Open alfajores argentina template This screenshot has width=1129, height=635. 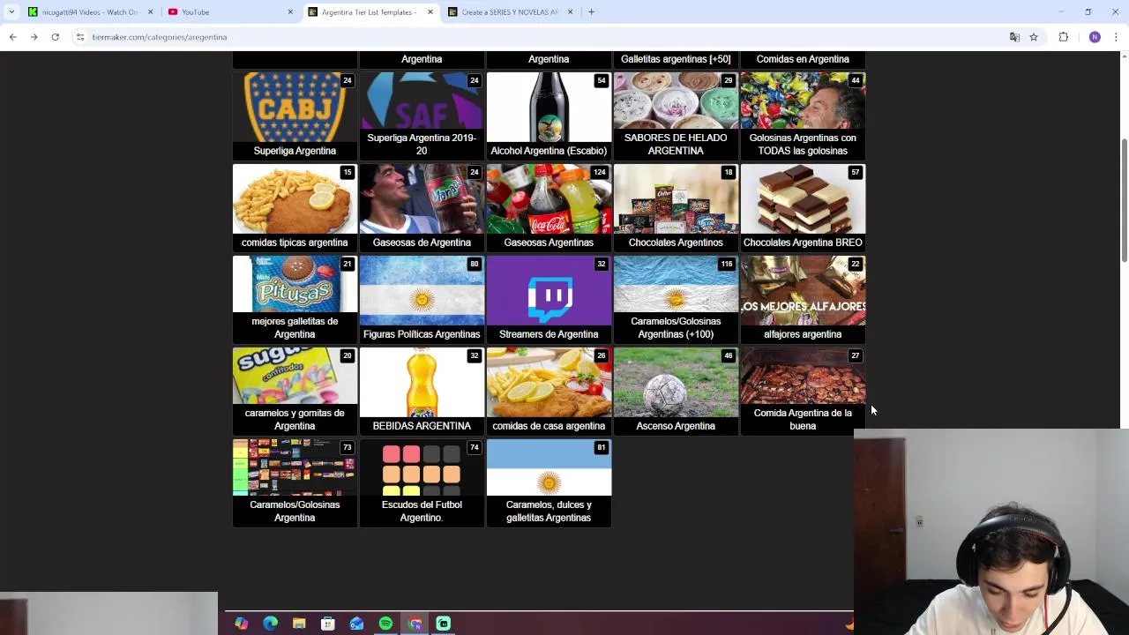tap(803, 299)
